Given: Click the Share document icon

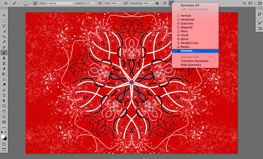Looking at the screenshot, I should click(260, 3).
